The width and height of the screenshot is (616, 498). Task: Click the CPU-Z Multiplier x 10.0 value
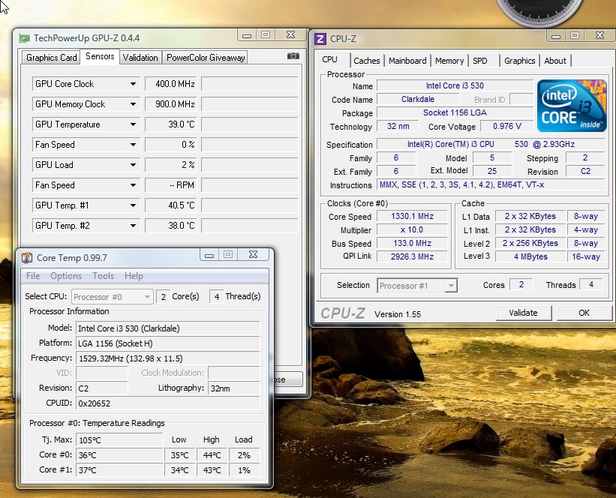point(412,229)
